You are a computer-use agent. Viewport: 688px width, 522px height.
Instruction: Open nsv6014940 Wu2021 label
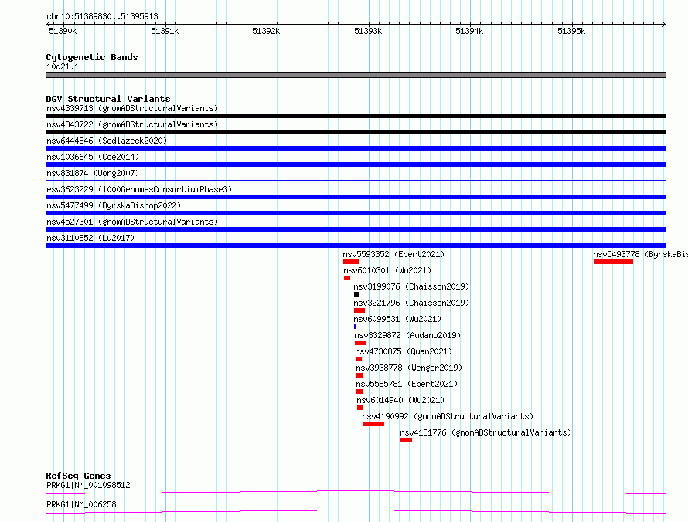click(x=400, y=400)
